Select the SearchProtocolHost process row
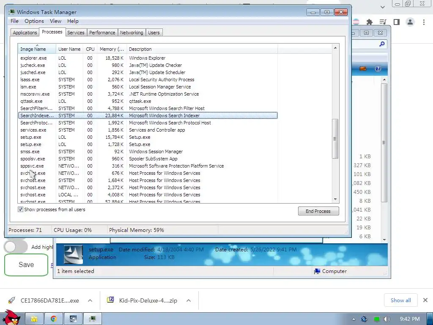Viewport: 433px width, 325px height. pyautogui.click(x=148, y=123)
